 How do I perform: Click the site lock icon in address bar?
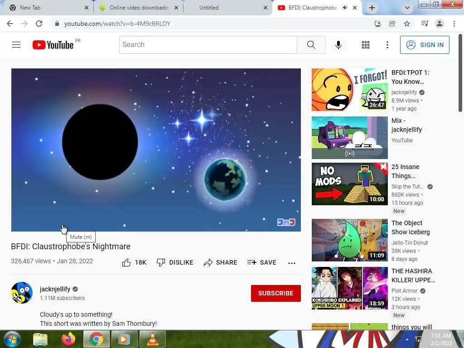(x=57, y=24)
